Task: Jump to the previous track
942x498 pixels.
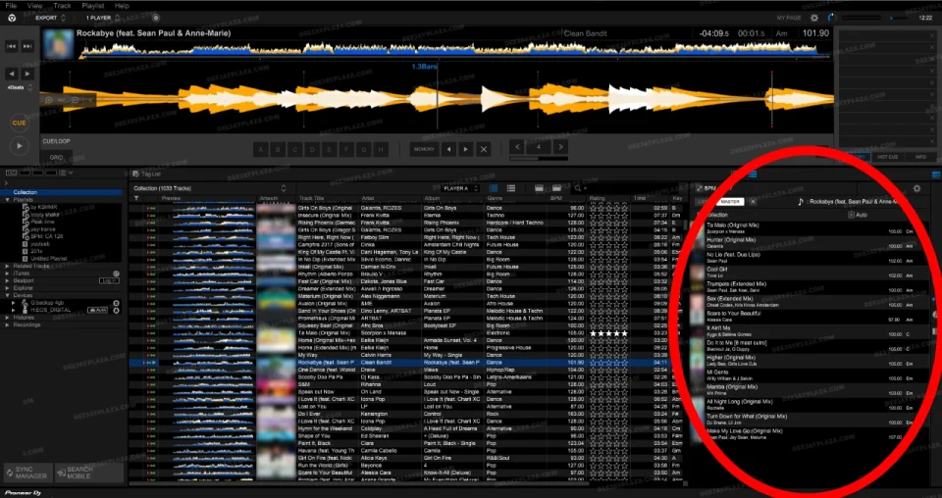Action: click(12, 46)
